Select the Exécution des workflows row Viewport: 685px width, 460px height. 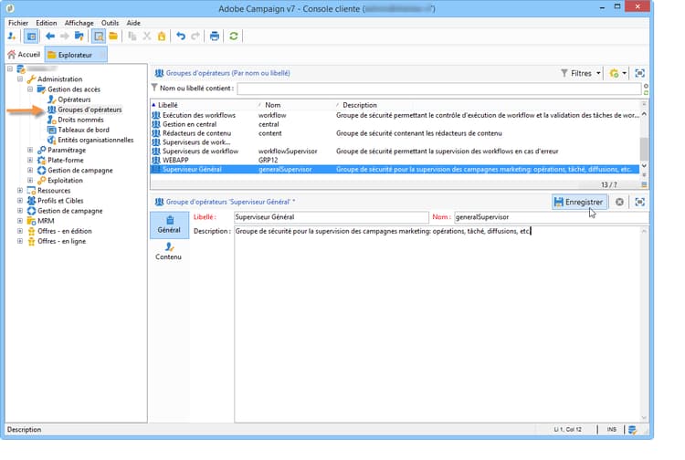395,115
